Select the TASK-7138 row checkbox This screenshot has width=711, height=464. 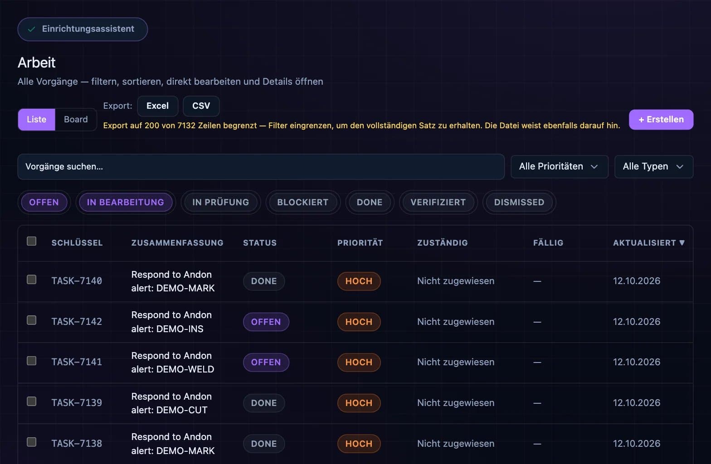(x=31, y=441)
